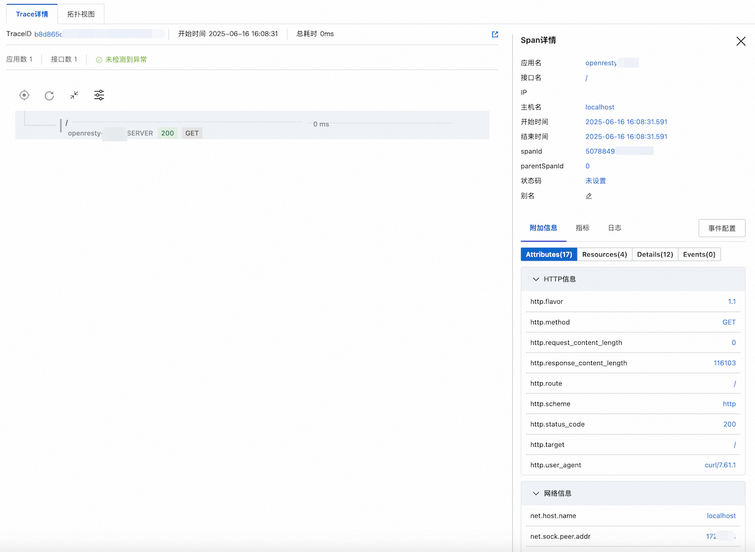The width and height of the screenshot is (755, 552).
Task: Click the refresh trace icon
Action: point(49,95)
